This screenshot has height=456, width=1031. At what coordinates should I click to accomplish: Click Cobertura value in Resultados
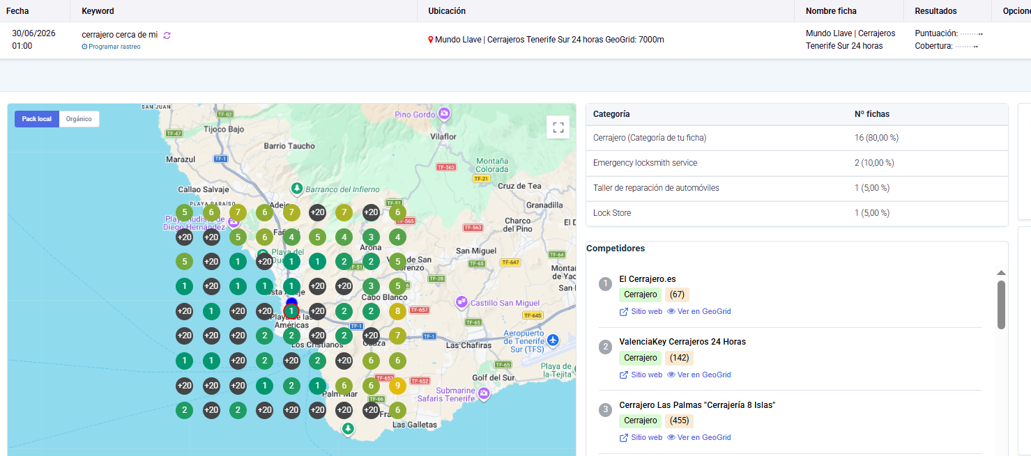(966, 46)
